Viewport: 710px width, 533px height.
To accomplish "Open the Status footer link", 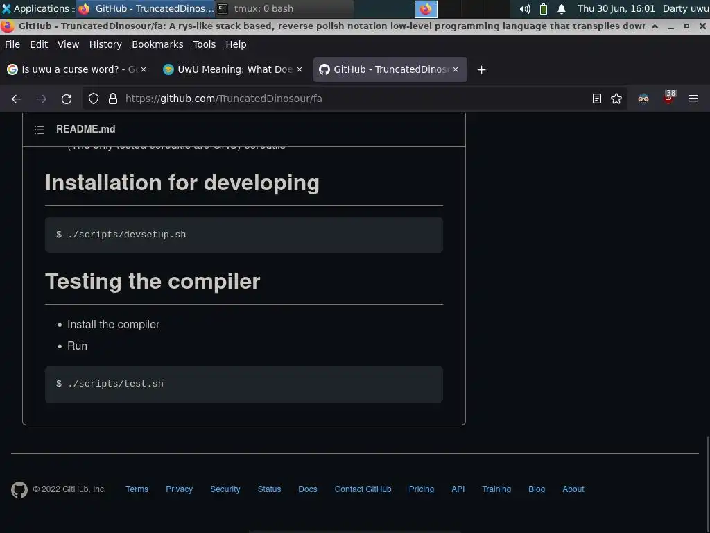I will [x=269, y=489].
